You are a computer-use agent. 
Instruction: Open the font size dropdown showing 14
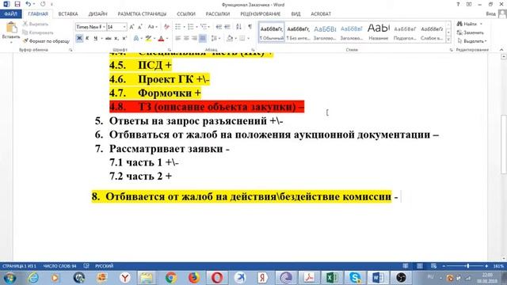pos(124,27)
